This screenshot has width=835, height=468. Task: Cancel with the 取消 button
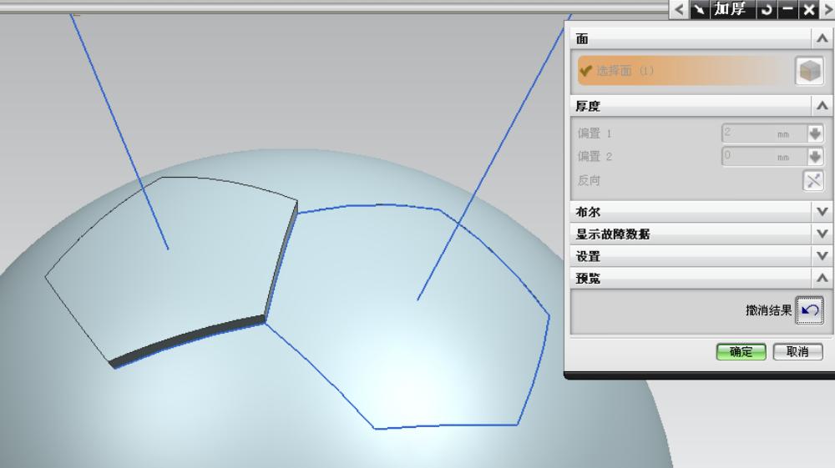pyautogui.click(x=797, y=351)
